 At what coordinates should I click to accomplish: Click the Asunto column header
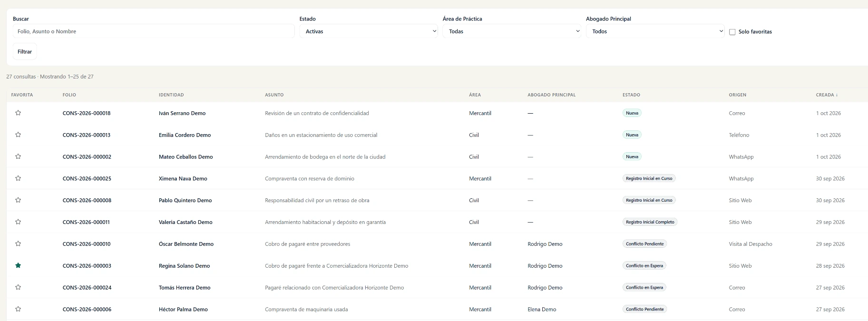[274, 95]
